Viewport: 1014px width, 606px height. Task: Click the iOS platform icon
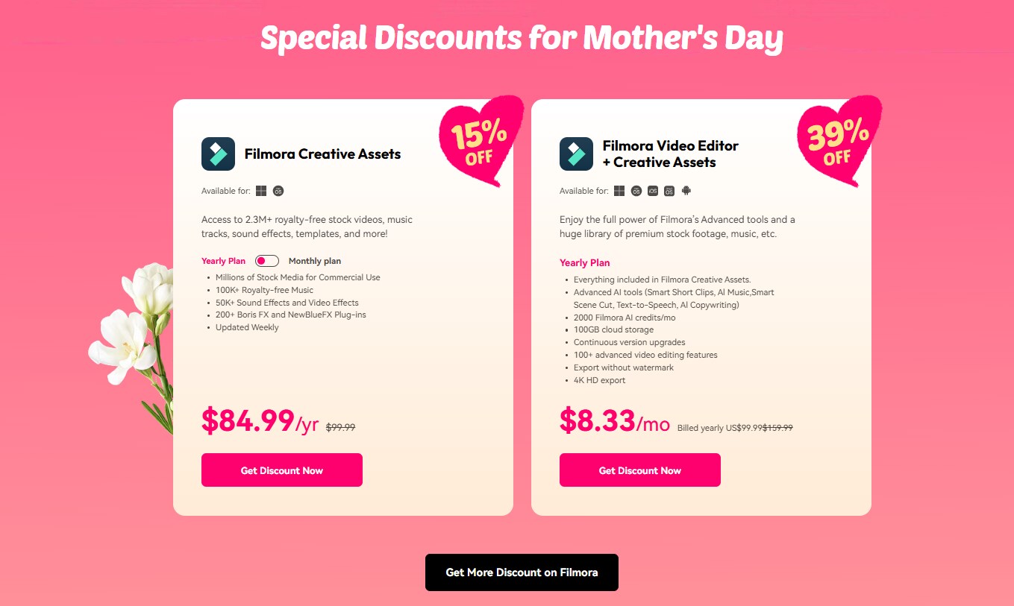tap(653, 191)
